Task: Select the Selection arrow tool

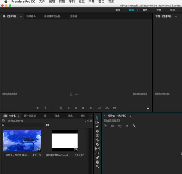Action: tap(97, 118)
